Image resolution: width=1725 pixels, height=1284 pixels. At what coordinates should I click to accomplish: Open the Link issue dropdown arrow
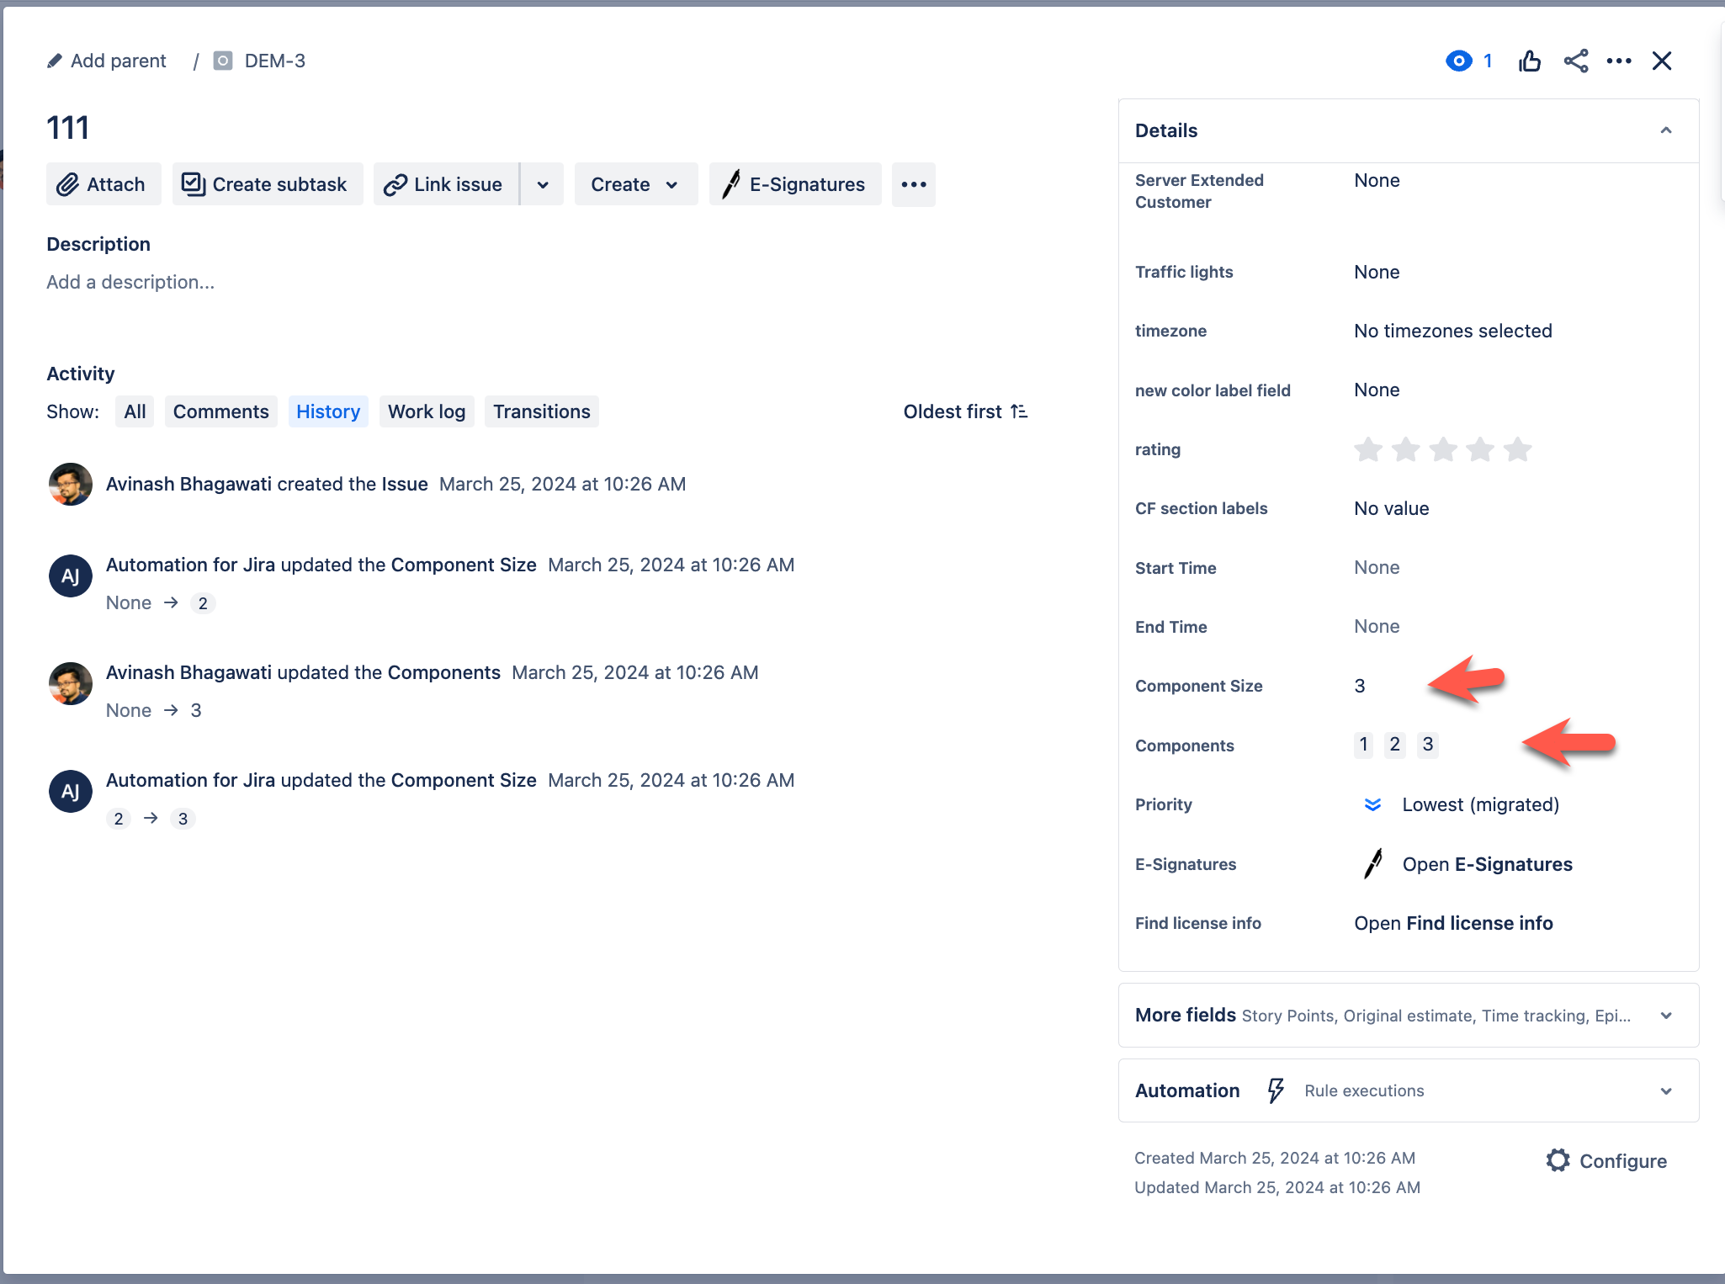click(x=543, y=184)
